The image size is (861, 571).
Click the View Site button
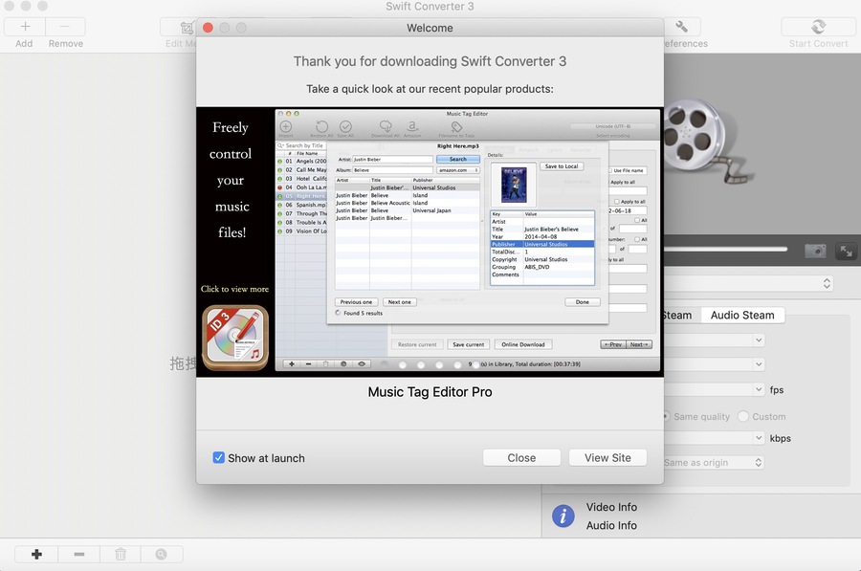607,458
